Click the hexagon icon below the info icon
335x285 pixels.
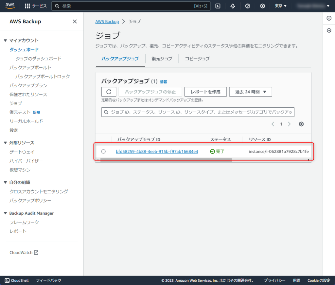[329, 30]
